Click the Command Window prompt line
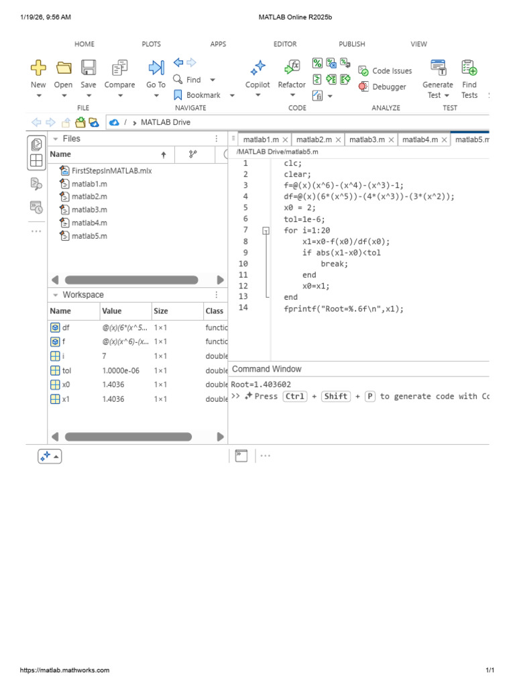Image resolution: width=515 pixels, height=687 pixels. (x=359, y=397)
